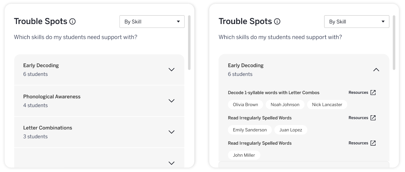Click the dropdown arrow inside the left By Skill selector
Image resolution: width=405 pixels, height=172 pixels.
pyautogui.click(x=178, y=21)
